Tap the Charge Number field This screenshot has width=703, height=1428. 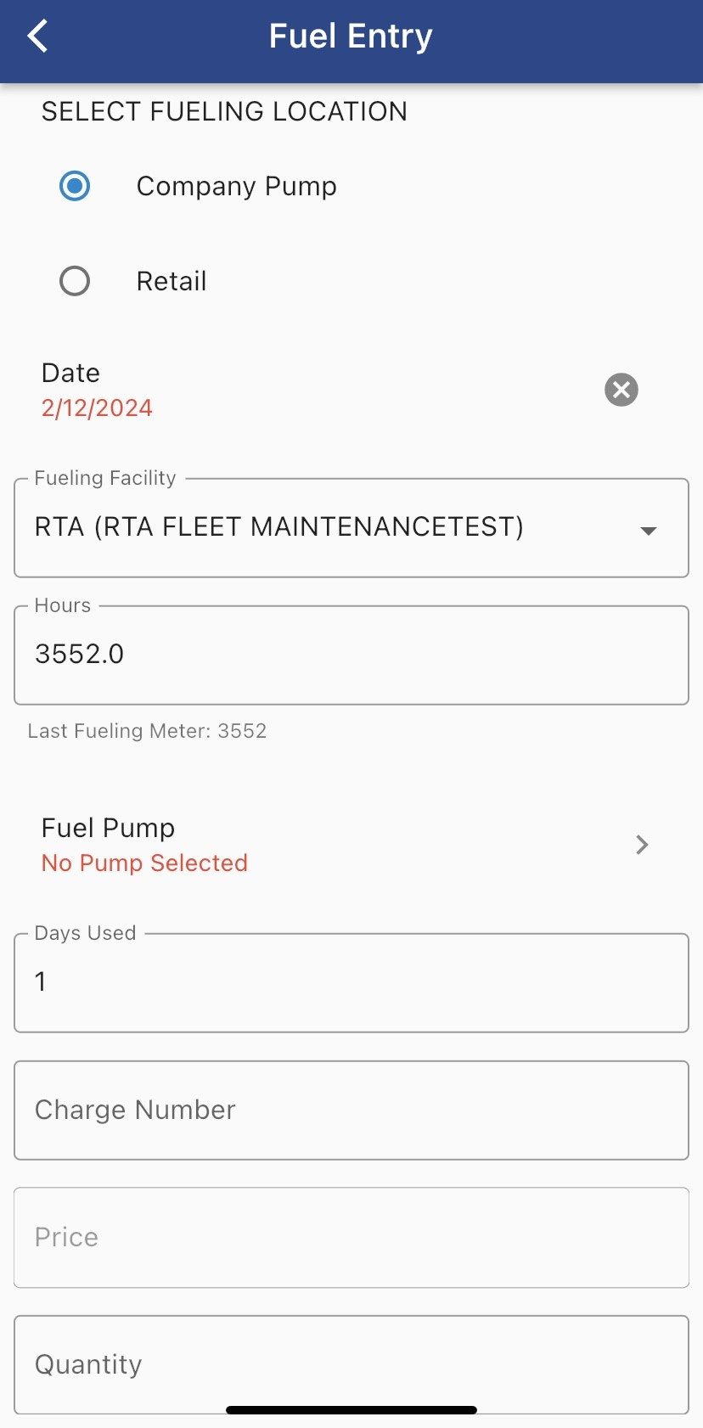(x=351, y=1110)
